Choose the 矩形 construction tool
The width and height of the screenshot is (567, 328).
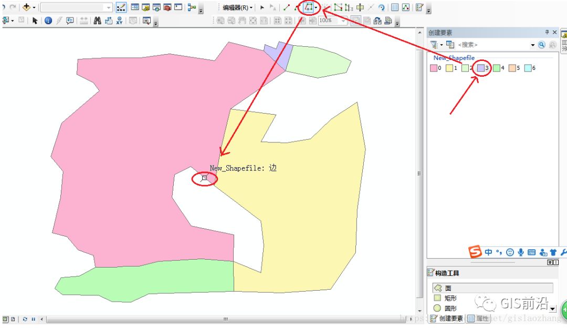click(x=450, y=298)
